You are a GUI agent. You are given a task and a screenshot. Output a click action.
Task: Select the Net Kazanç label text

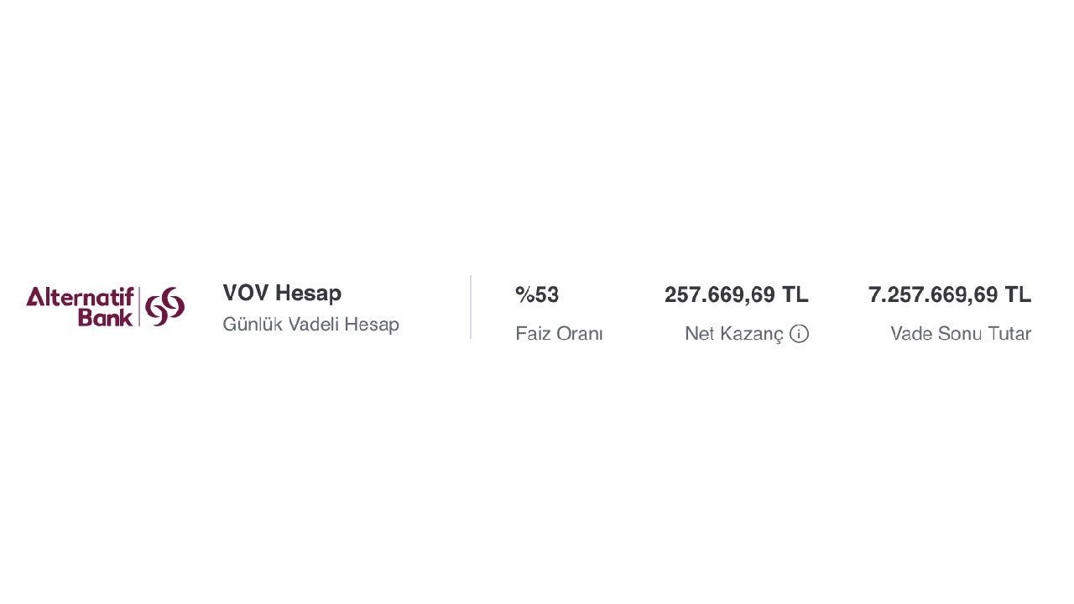734,334
